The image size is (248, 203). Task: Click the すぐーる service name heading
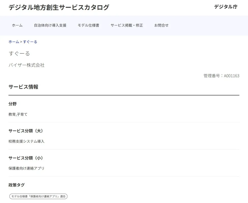click(x=19, y=54)
